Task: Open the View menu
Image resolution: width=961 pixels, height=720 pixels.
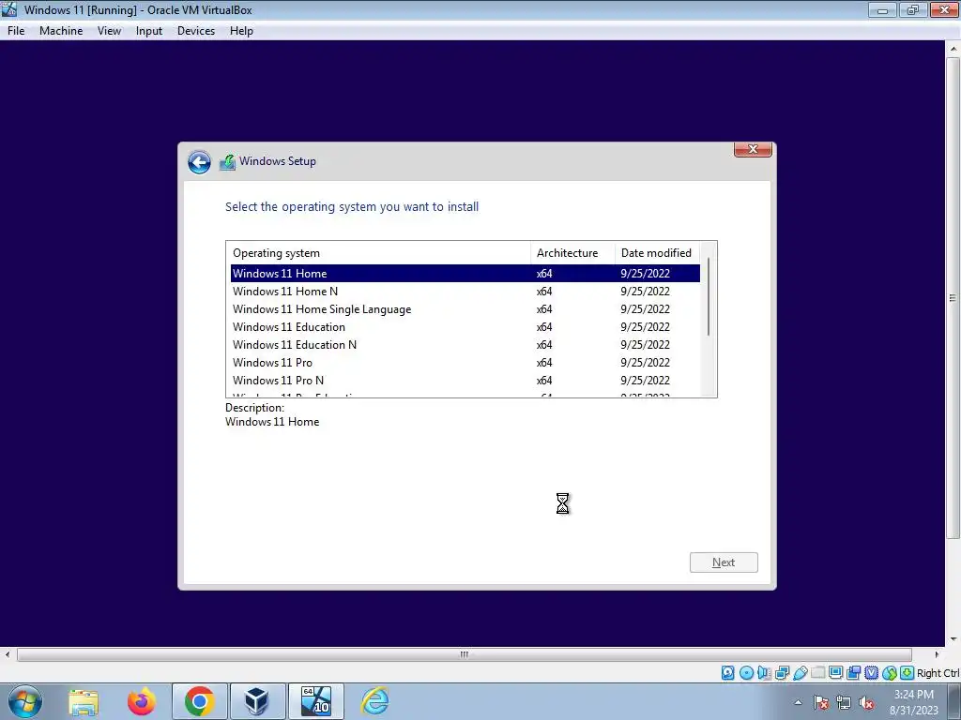Action: [x=109, y=31]
